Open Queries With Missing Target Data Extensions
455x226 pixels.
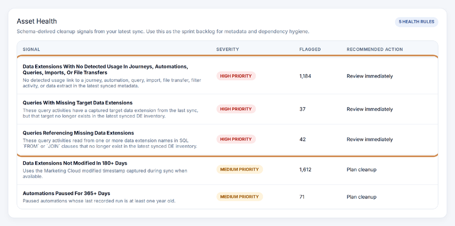(77, 103)
